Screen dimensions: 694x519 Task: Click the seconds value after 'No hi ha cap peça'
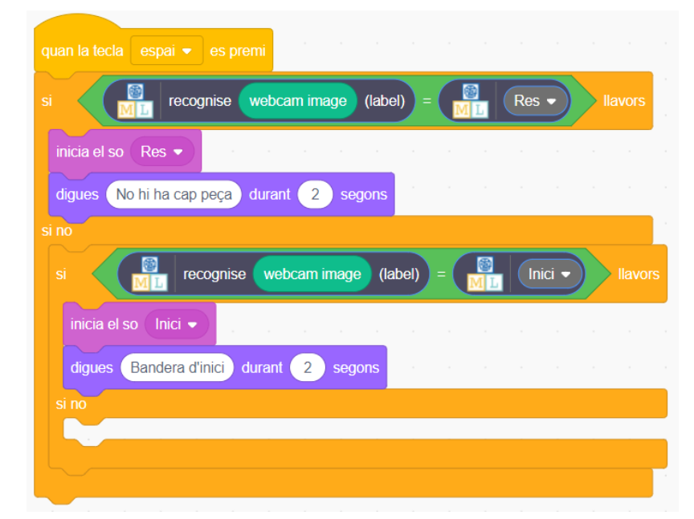click(315, 194)
